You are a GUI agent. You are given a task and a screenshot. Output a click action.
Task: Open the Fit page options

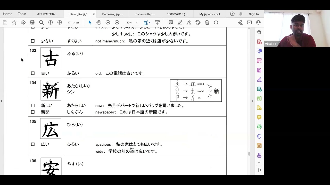tap(146, 23)
